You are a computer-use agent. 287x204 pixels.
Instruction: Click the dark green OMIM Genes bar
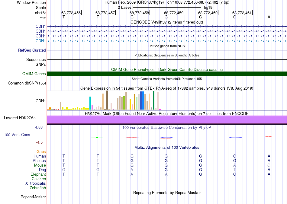167,74
